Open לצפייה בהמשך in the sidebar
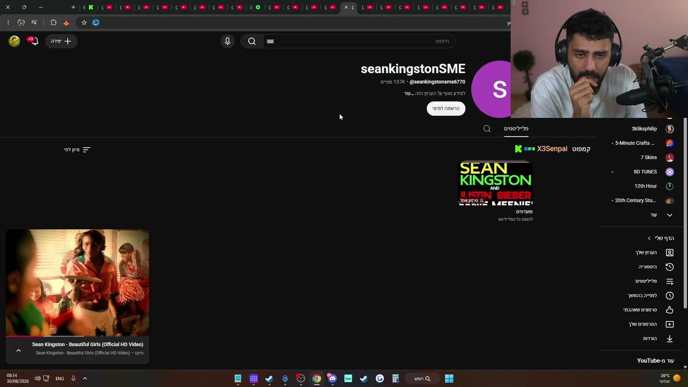 (x=642, y=296)
